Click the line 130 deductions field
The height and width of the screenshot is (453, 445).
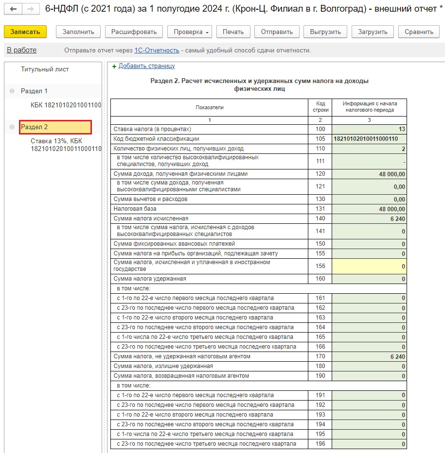pyautogui.click(x=369, y=199)
